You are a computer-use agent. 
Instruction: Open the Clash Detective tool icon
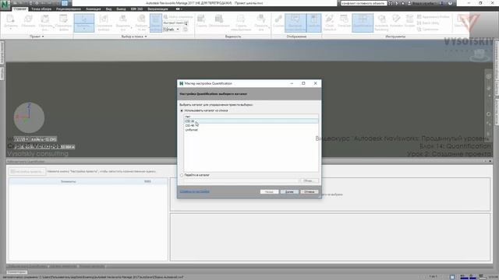[330, 19]
